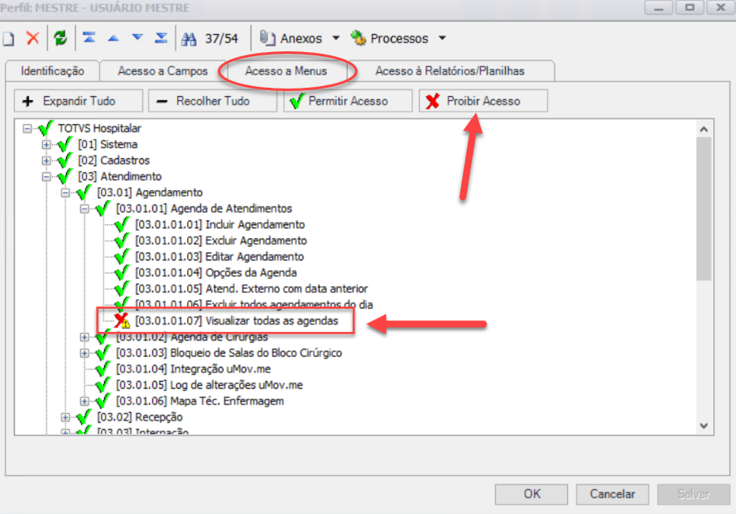This screenshot has height=514, width=736.
Task: Select [03.01.01.07] Visualizar todas as agendas
Action: tap(237, 321)
